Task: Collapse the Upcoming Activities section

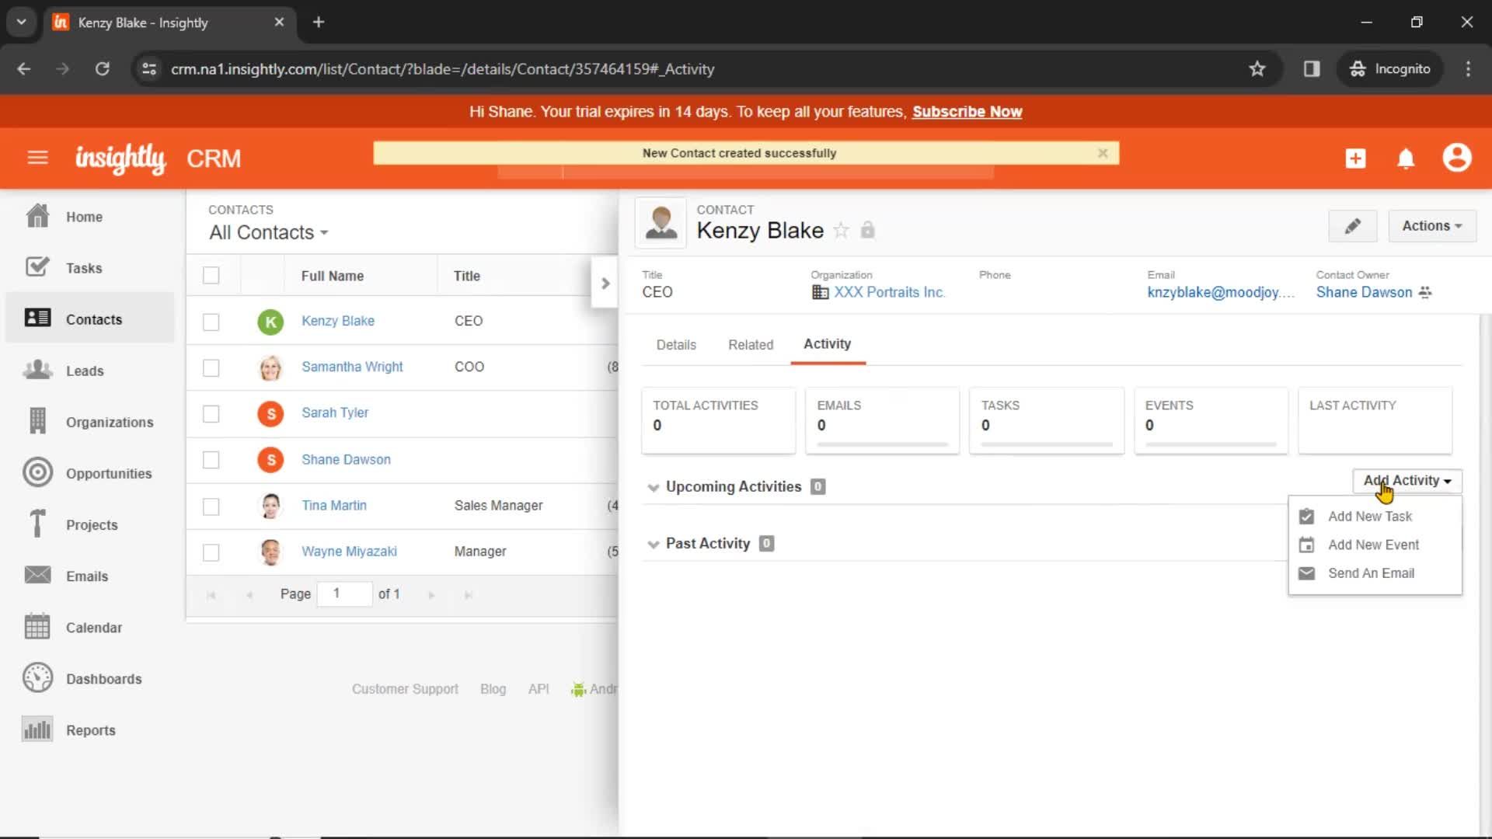Action: click(x=653, y=487)
